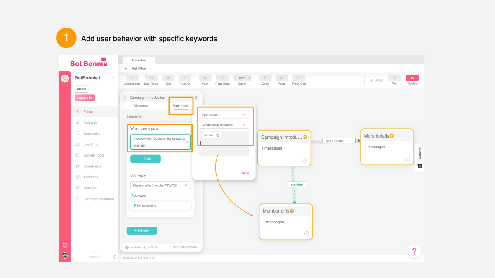Image resolution: width=495 pixels, height=278 pixels.
Task: Click the Trash Can toolbar icon
Action: click(x=299, y=78)
